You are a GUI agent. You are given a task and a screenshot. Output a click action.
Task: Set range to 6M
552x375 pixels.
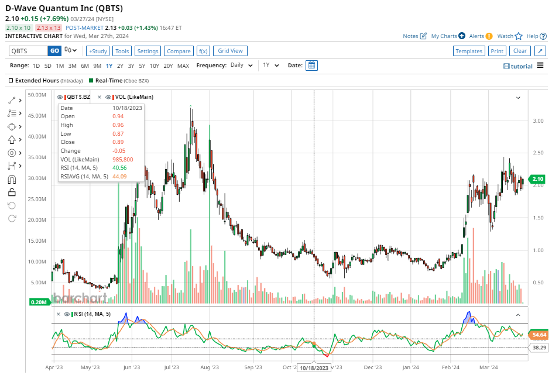85,66
